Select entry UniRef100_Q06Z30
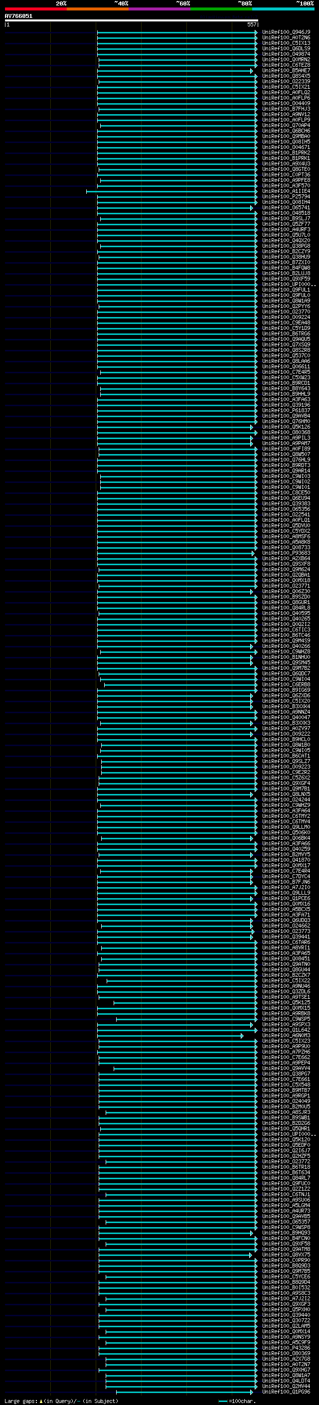The width and height of the screenshot is (319, 1405). (286, 591)
